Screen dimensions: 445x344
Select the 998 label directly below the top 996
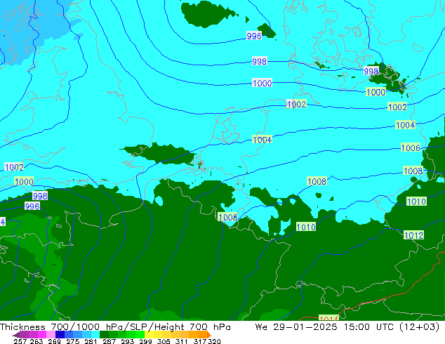coord(260,61)
